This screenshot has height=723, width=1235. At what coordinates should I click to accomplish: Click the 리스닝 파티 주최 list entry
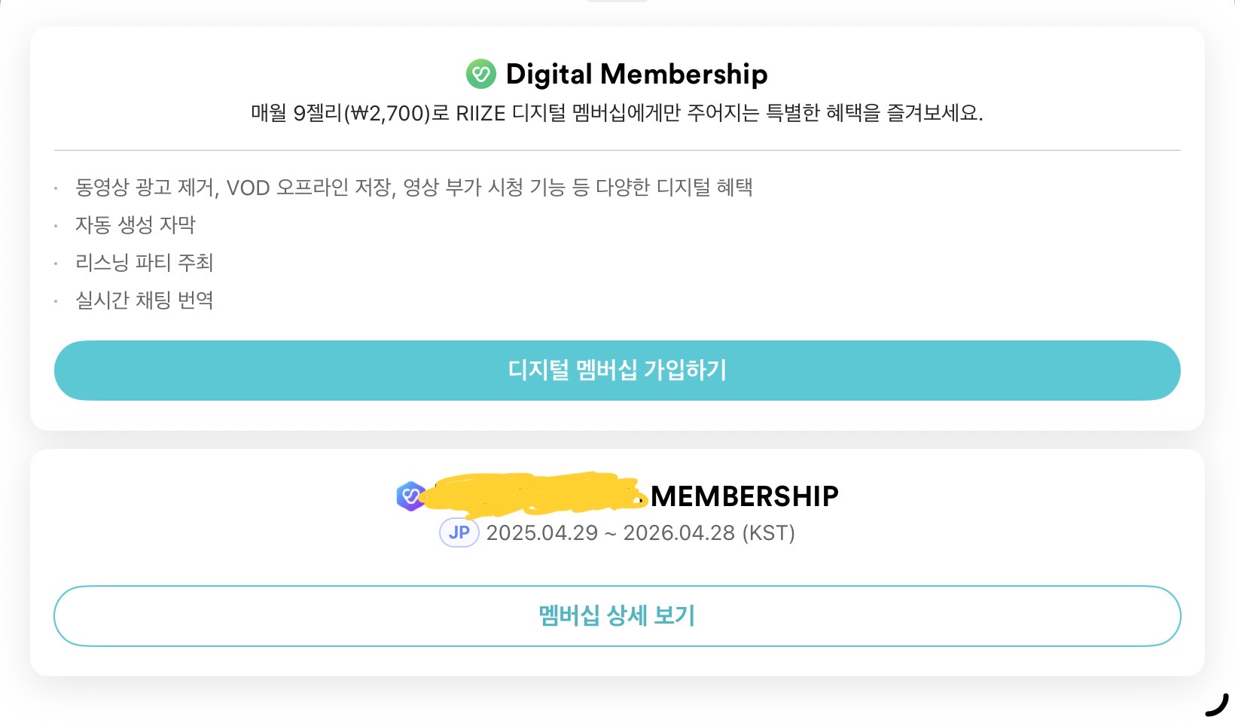(x=144, y=262)
